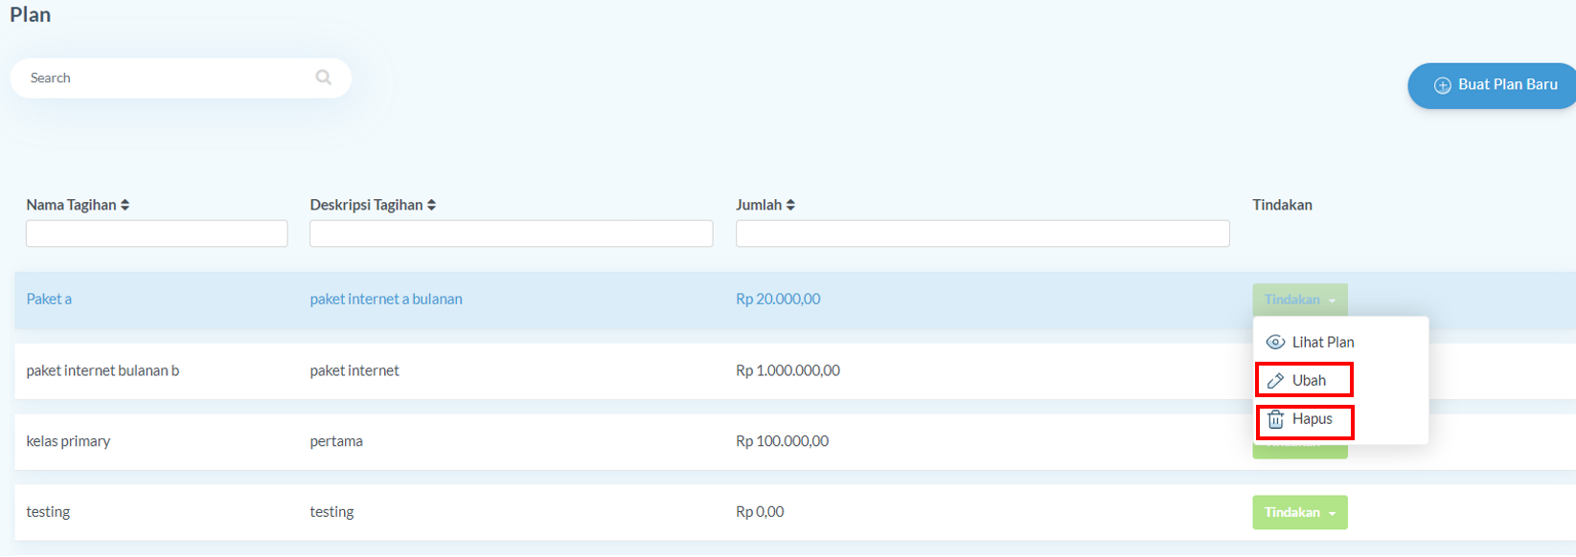The height and width of the screenshot is (557, 1576).
Task: Open Tindakan dropdown for testing row
Action: (x=1299, y=512)
